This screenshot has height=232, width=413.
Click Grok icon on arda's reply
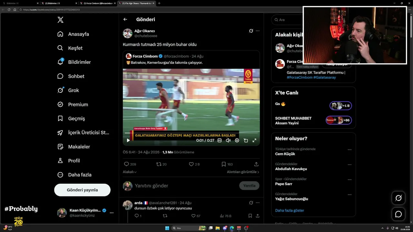[251, 203]
